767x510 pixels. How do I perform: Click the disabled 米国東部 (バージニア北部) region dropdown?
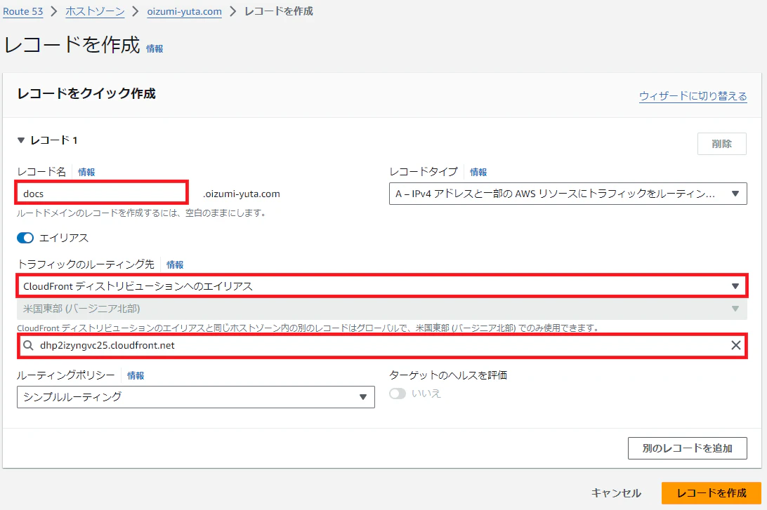click(382, 309)
